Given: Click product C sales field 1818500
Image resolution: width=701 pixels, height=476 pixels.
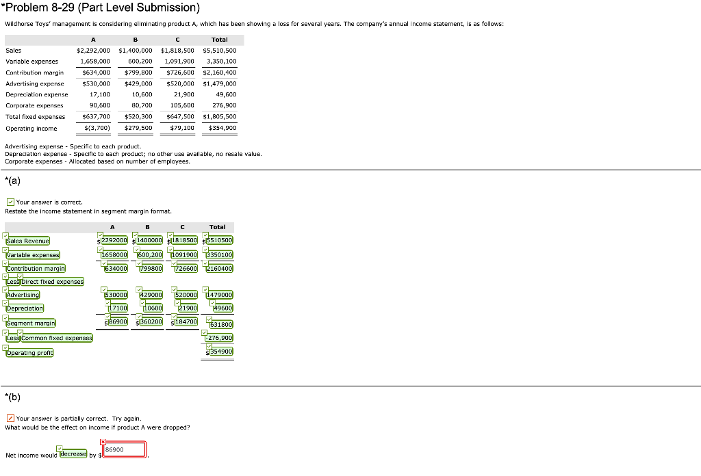Looking at the screenshot, I should point(184,240).
